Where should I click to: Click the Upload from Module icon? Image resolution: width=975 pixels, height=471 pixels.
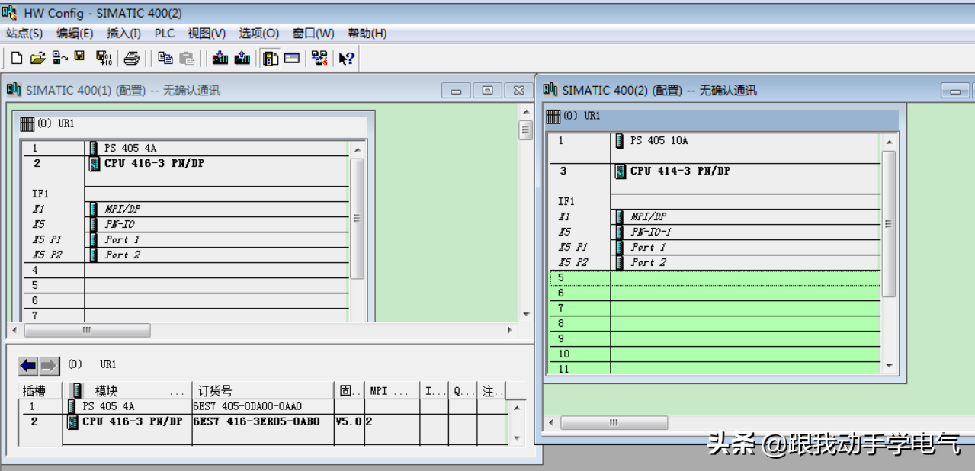242,58
